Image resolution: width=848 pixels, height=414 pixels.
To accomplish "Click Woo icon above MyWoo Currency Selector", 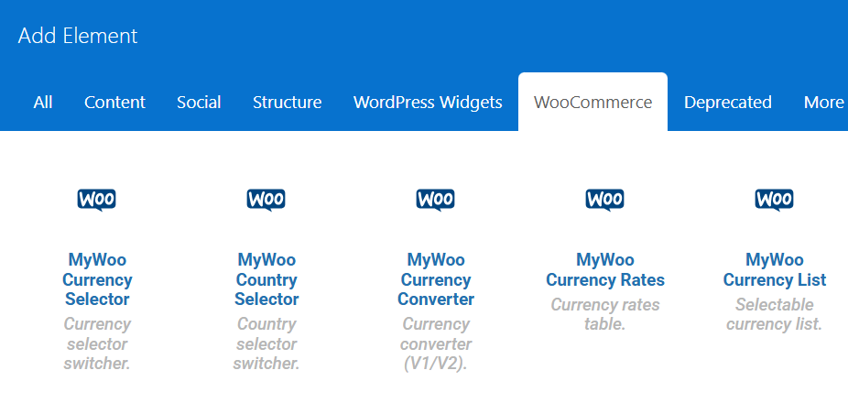I will (97, 200).
